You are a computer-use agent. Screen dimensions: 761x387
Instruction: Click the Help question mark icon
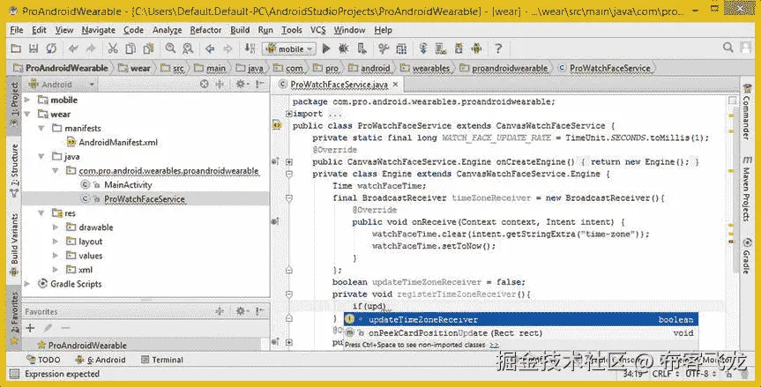(498, 48)
